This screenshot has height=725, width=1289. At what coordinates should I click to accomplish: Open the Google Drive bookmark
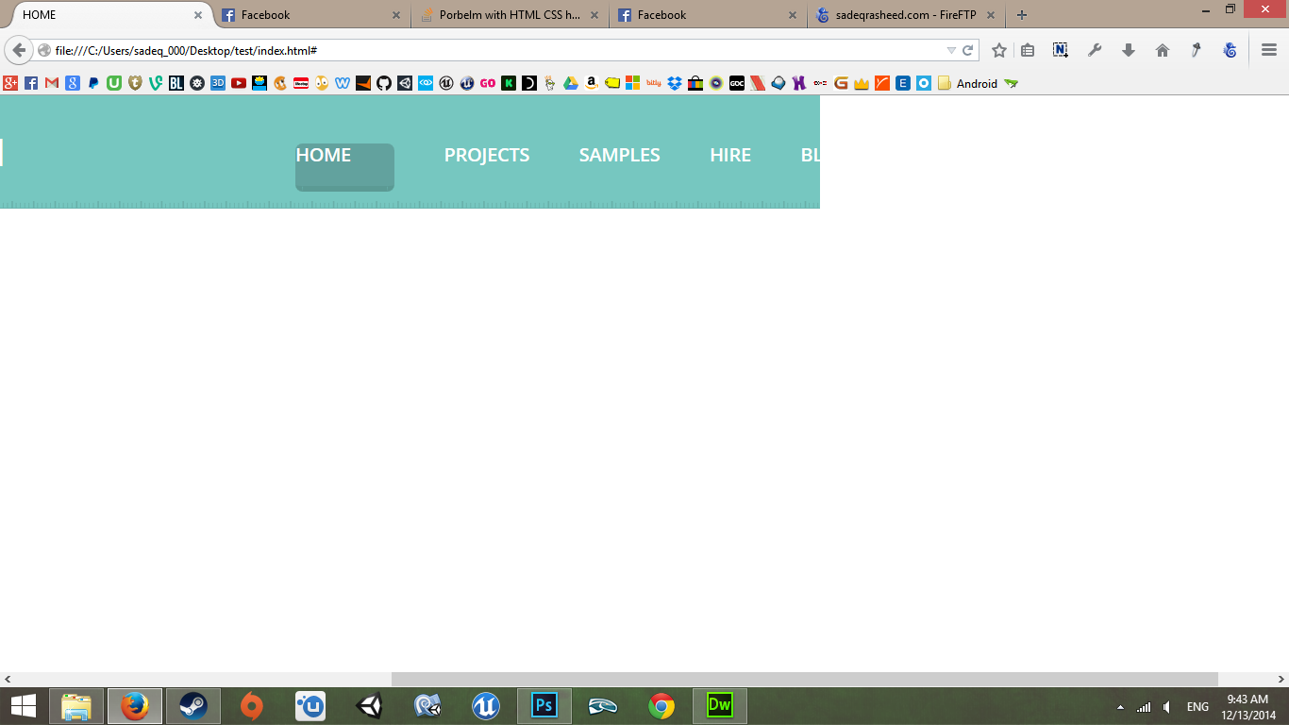(569, 83)
